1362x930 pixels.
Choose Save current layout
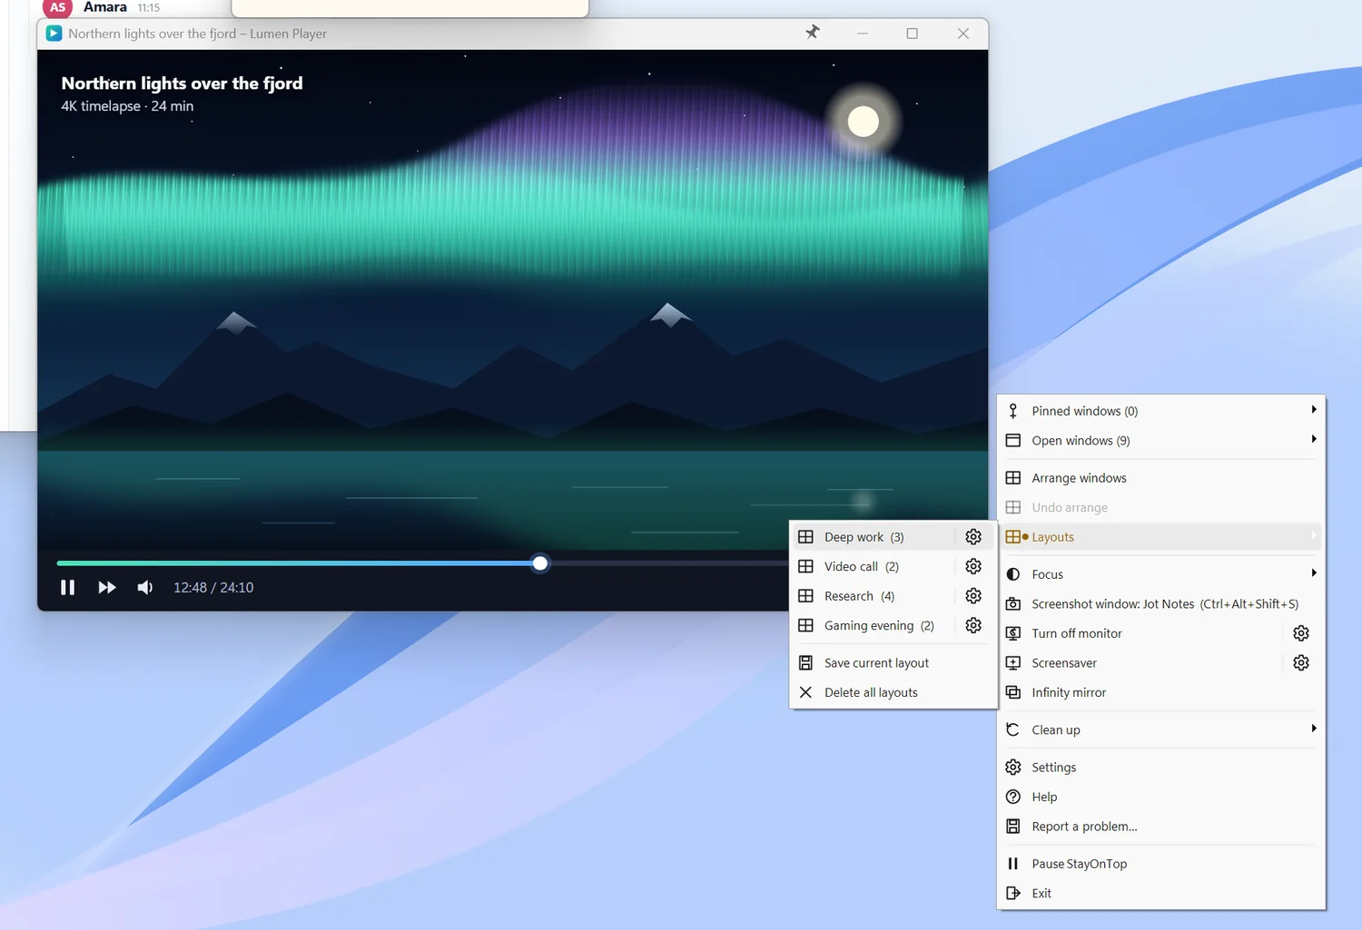pyautogui.click(x=893, y=662)
